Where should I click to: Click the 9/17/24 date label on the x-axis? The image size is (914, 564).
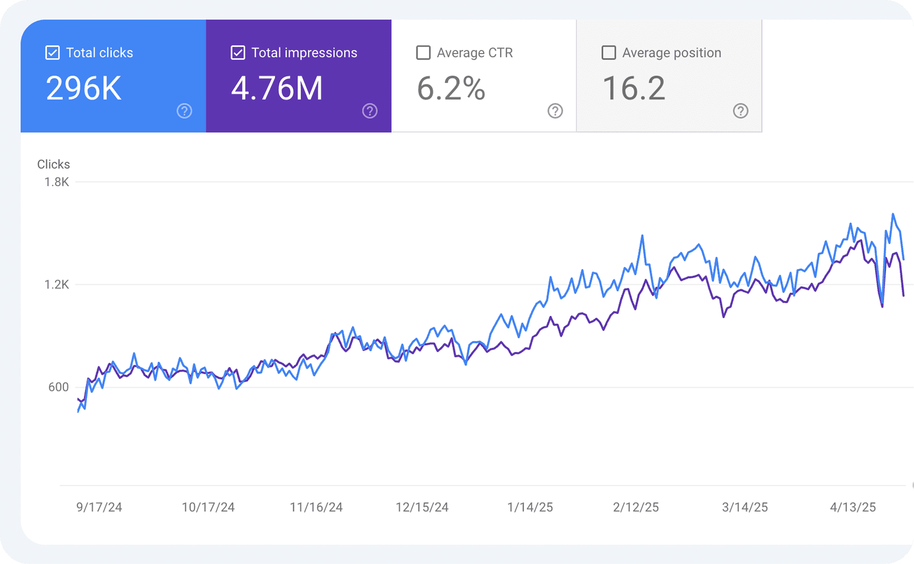point(100,507)
